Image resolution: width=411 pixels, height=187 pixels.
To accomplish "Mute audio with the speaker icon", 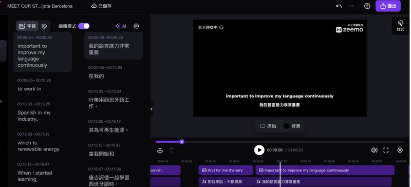I will click(374, 150).
